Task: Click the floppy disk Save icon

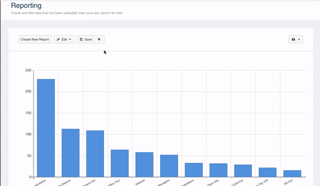Action: coord(81,39)
